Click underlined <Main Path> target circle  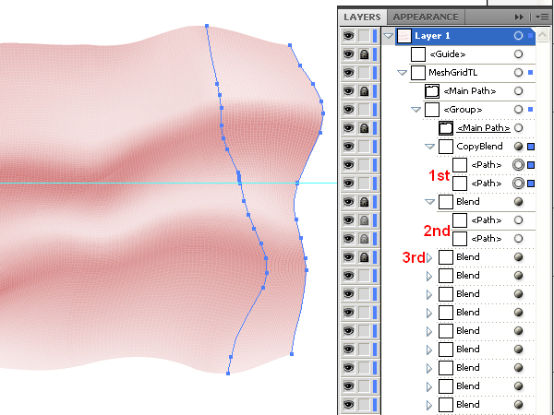518,128
